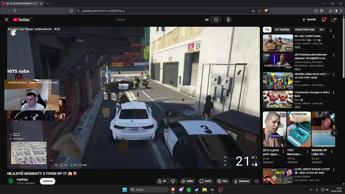Open the VojtKlipy channel avatar
The image size is (345, 194).
[11, 181]
